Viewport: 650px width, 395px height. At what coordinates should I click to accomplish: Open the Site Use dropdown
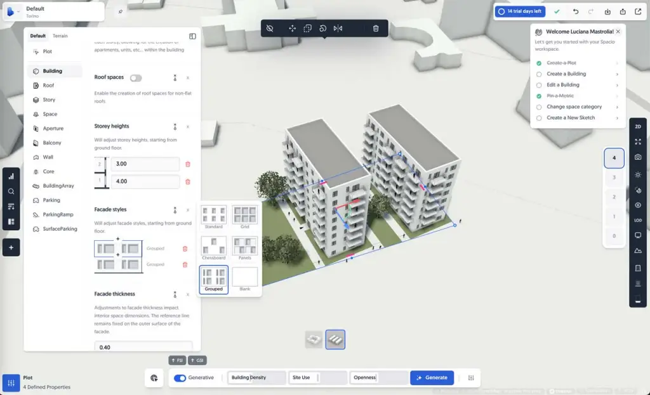(317, 377)
